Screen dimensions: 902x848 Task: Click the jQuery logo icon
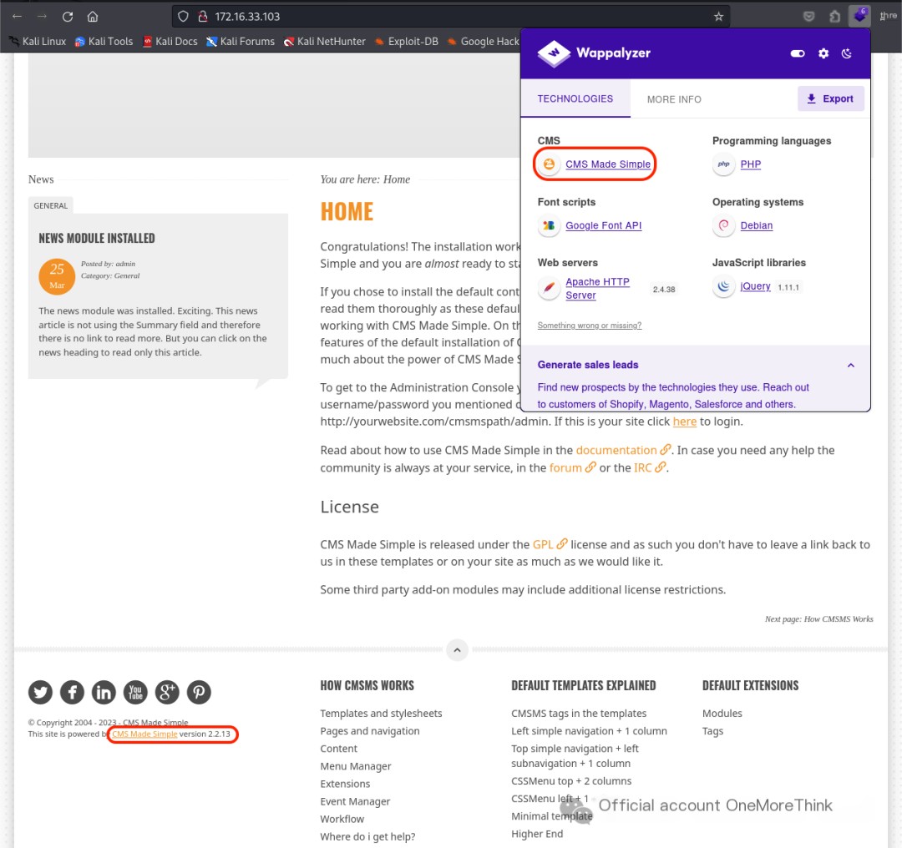pyautogui.click(x=723, y=285)
